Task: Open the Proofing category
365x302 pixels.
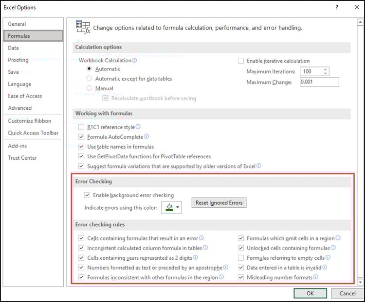Action: pyautogui.click(x=33, y=60)
